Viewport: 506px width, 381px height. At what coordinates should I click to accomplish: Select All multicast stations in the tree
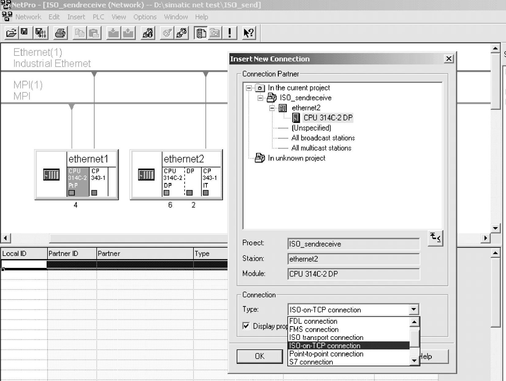pyautogui.click(x=321, y=148)
